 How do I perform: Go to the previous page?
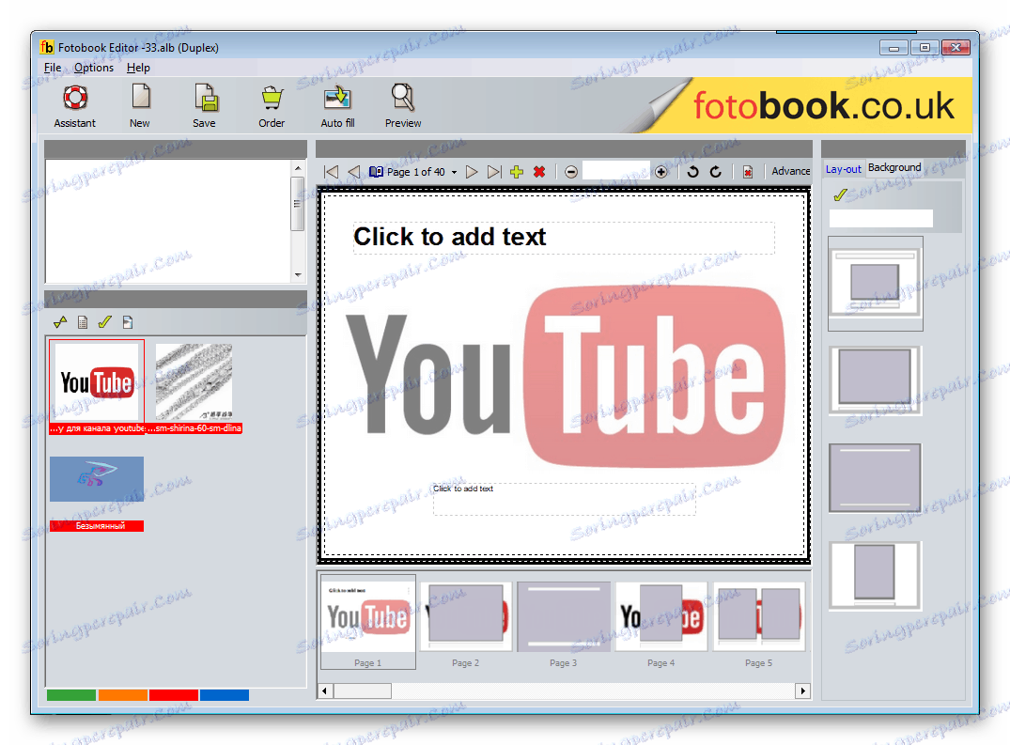pyautogui.click(x=353, y=172)
